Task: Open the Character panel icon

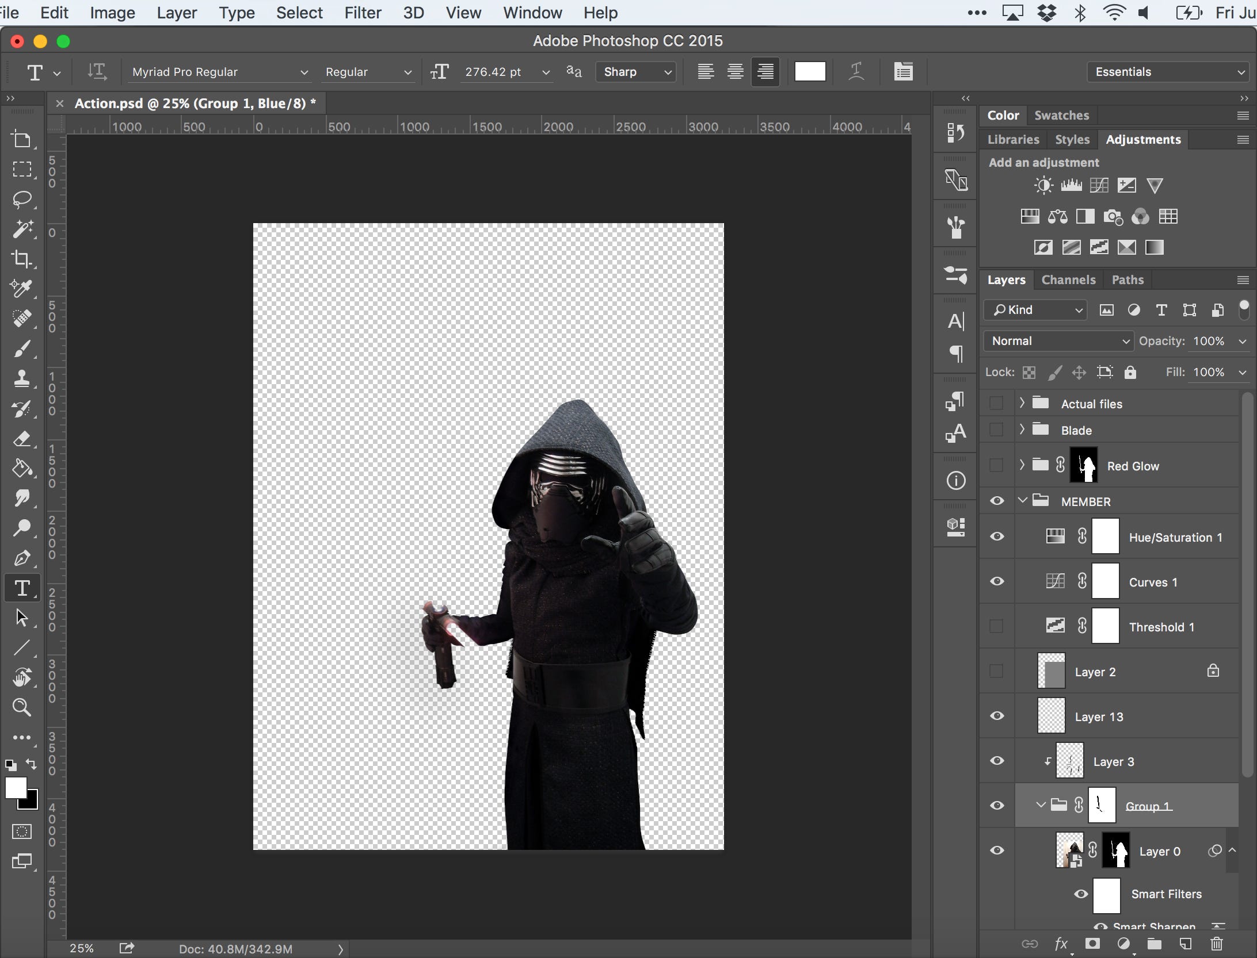Action: [956, 321]
